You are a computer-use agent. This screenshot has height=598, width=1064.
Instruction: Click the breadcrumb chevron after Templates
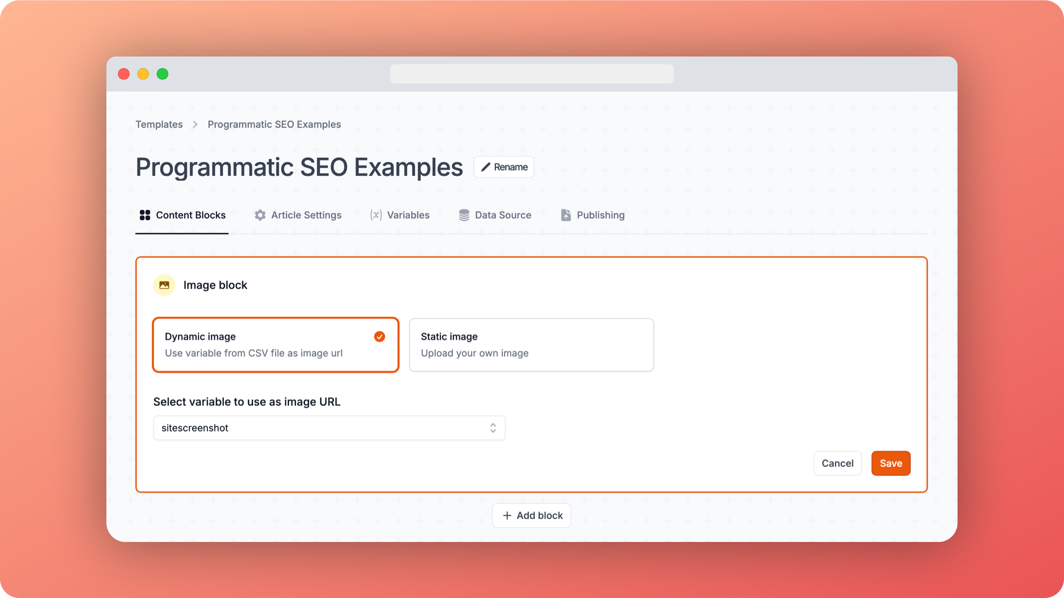point(195,125)
